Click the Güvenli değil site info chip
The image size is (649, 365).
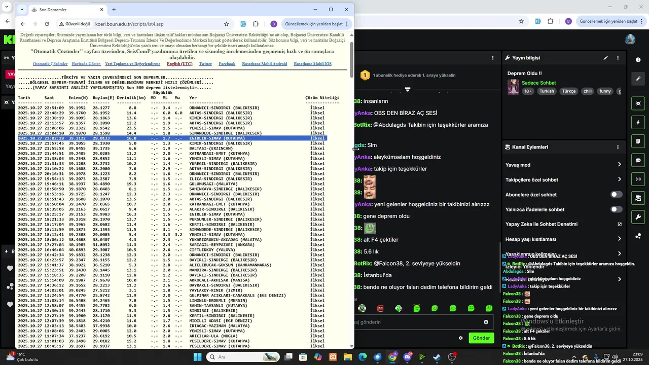coord(75,24)
